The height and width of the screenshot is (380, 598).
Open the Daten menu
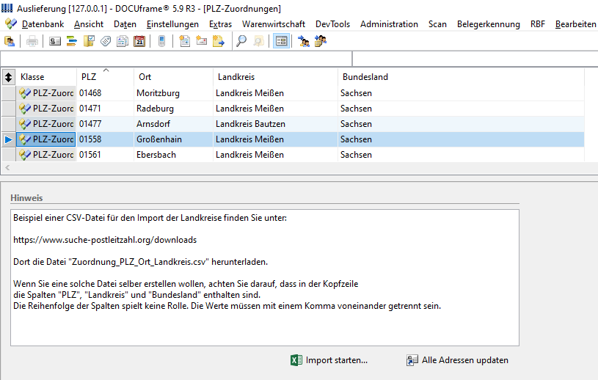click(125, 24)
